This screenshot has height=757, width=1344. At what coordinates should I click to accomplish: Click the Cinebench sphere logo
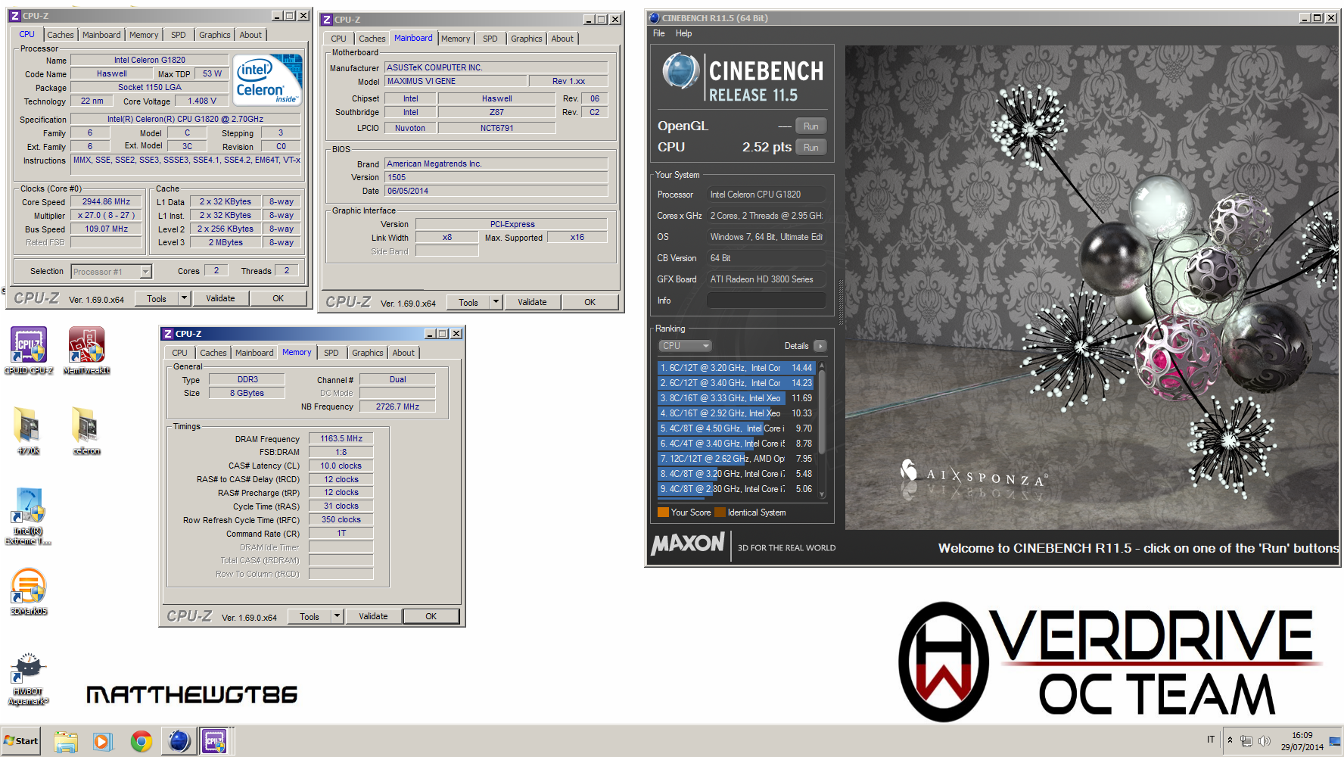(680, 72)
